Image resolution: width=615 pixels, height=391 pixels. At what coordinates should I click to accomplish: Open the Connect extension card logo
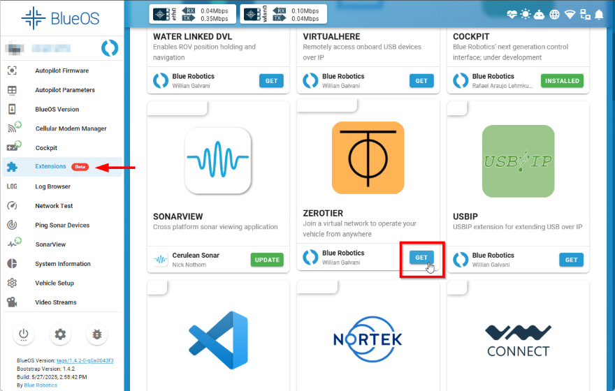(x=518, y=341)
